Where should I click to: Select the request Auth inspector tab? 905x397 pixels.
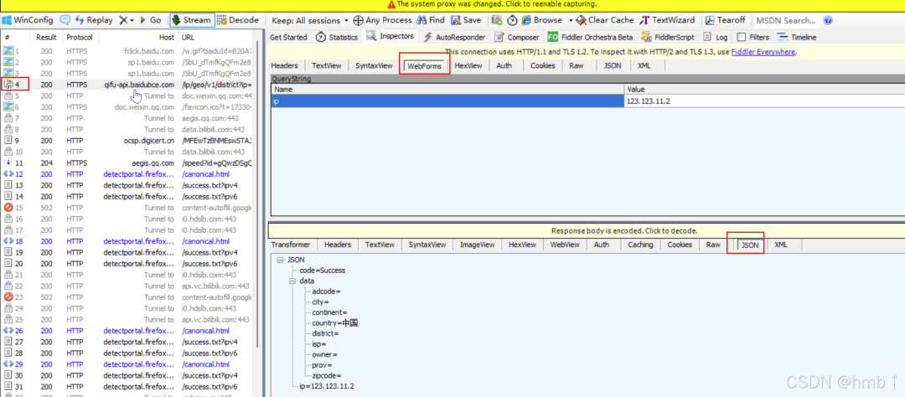pos(504,66)
